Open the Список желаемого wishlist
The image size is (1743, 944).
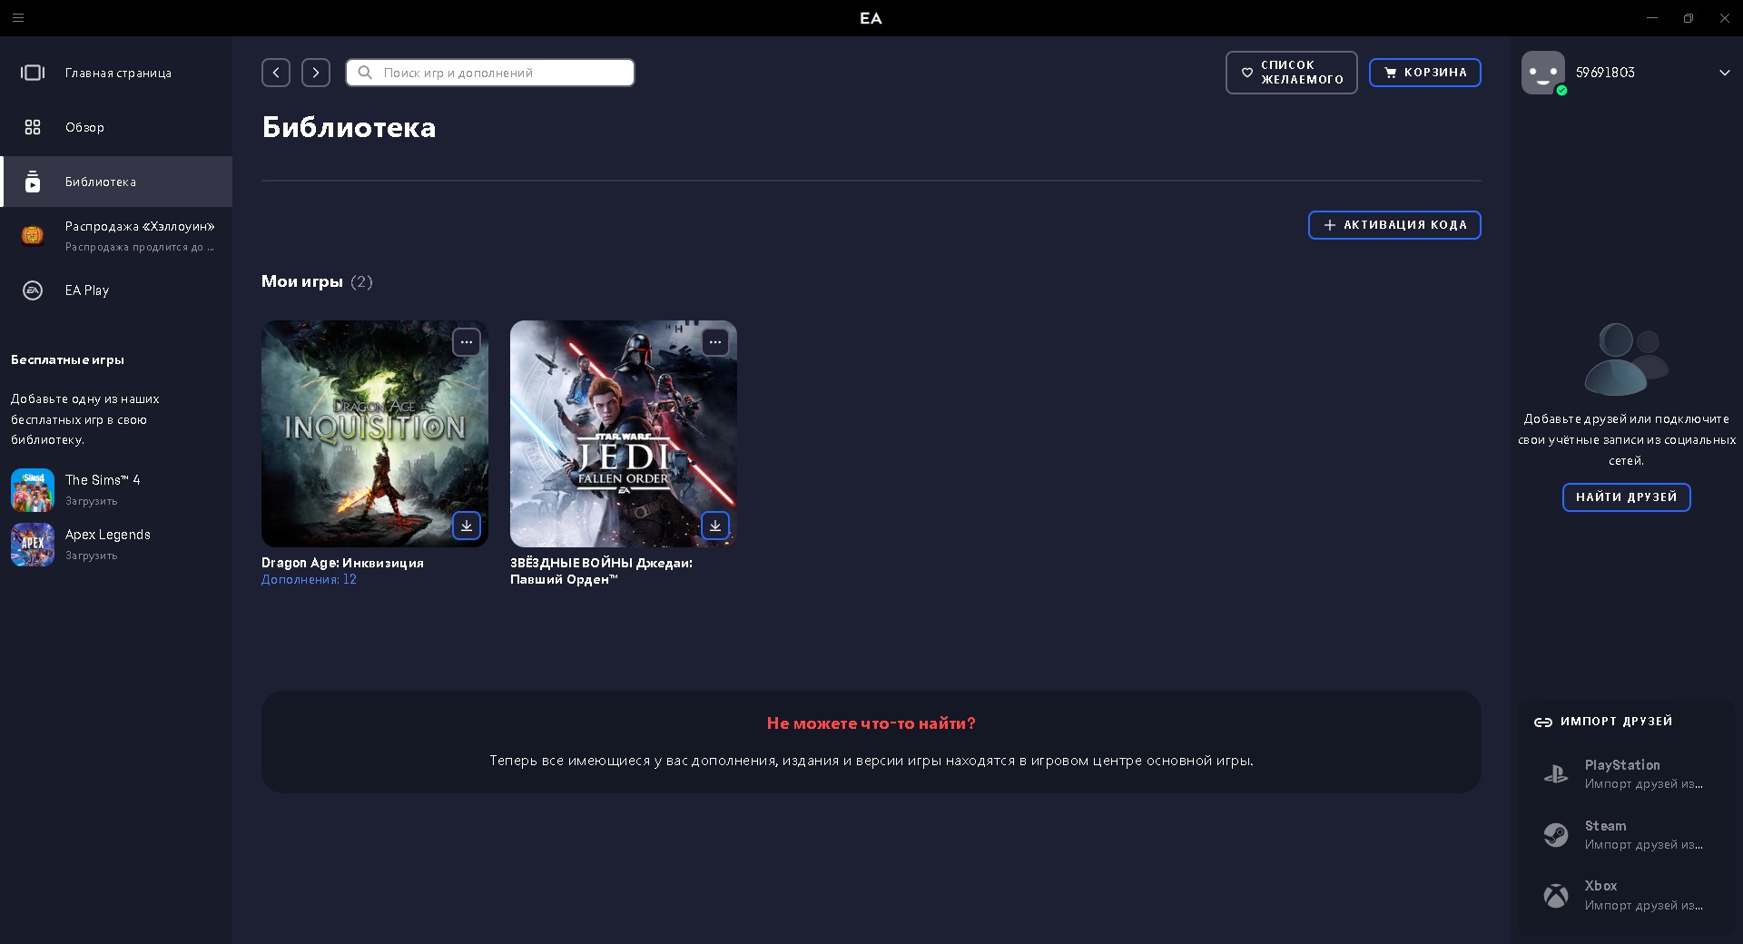(1292, 73)
